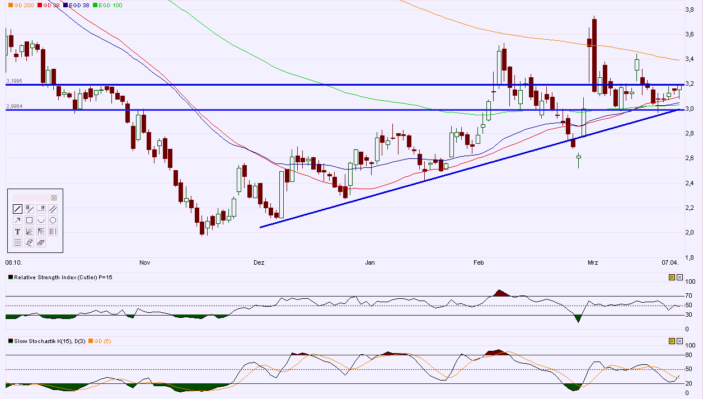The image size is (703, 399).
Task: Click the Slow Stochastik K(15), D(3) title
Action: 49,340
